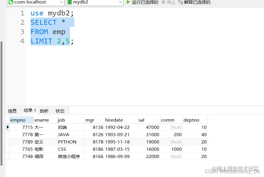Select the cell with empno 7748
This screenshot has width=264, height=177.
[x=22, y=156]
